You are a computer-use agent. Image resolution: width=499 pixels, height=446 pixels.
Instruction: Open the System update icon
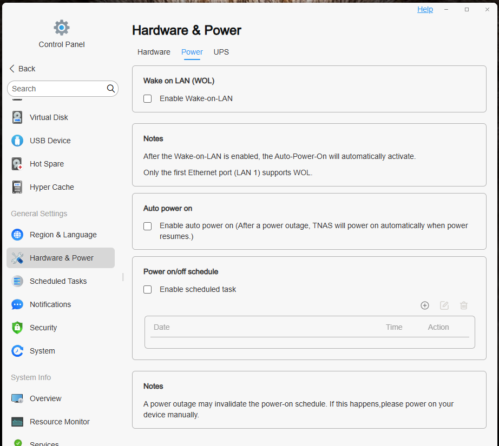[x=17, y=351]
